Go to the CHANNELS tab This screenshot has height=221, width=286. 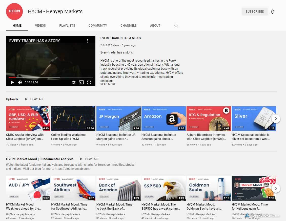pyautogui.click(x=129, y=26)
